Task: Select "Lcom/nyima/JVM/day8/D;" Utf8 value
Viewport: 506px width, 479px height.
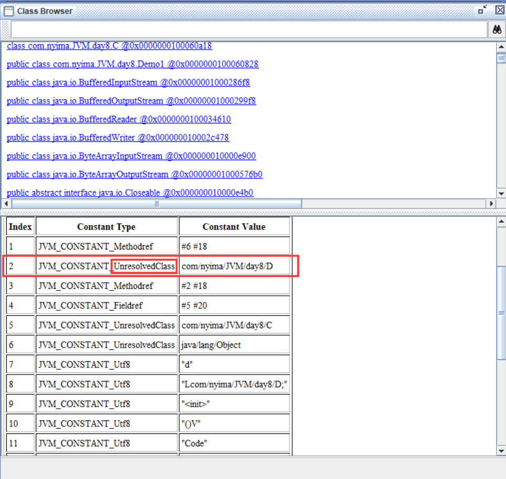Action: click(234, 384)
